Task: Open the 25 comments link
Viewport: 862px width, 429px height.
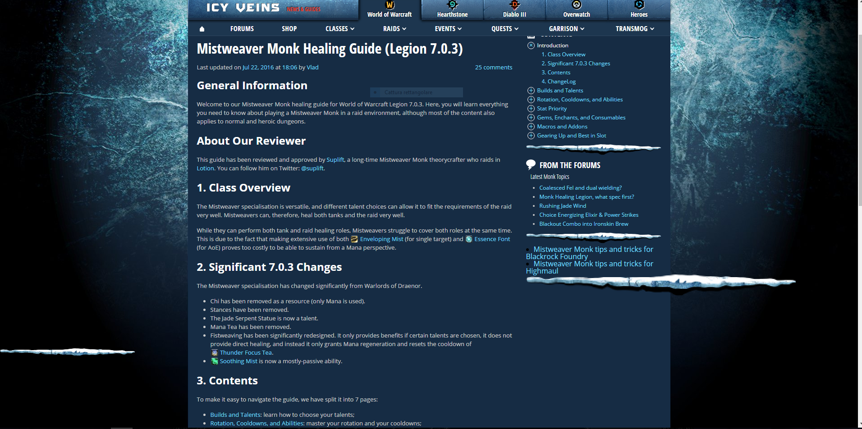Action: 493,68
